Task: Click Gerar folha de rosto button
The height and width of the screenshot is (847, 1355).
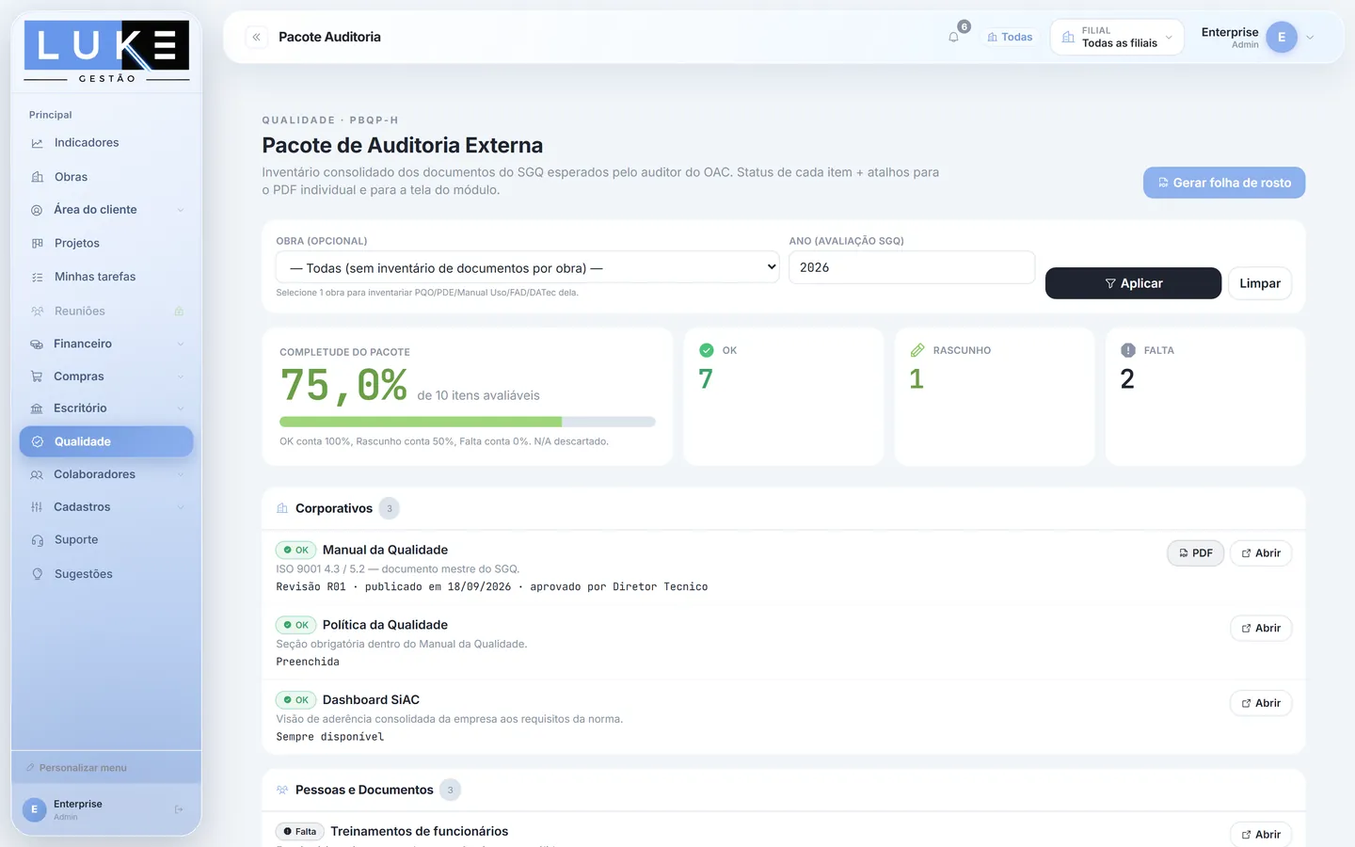Action: 1224,183
